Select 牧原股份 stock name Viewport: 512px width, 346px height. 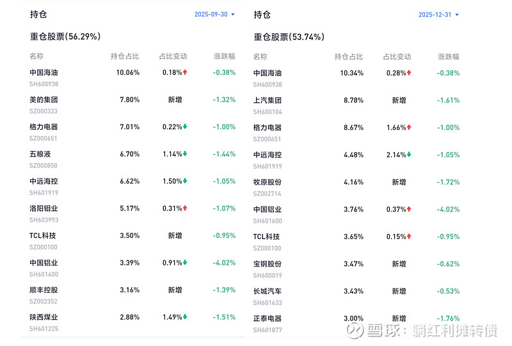pyautogui.click(x=268, y=182)
